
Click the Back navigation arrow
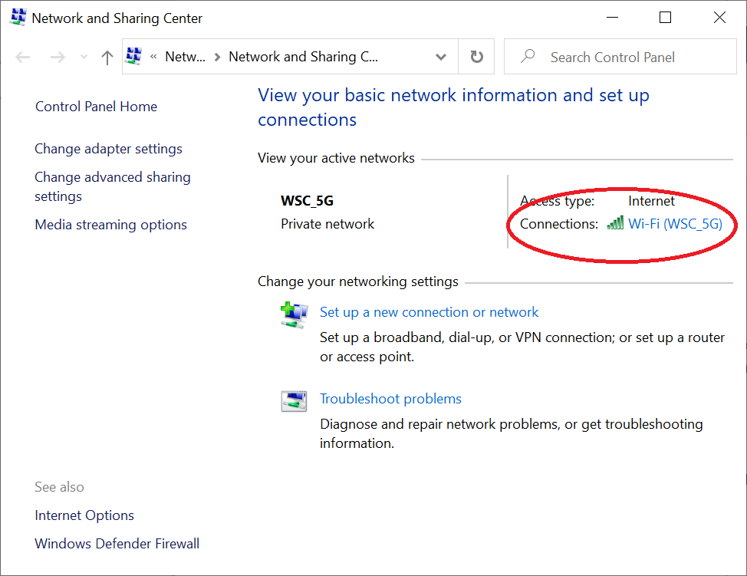[22, 56]
